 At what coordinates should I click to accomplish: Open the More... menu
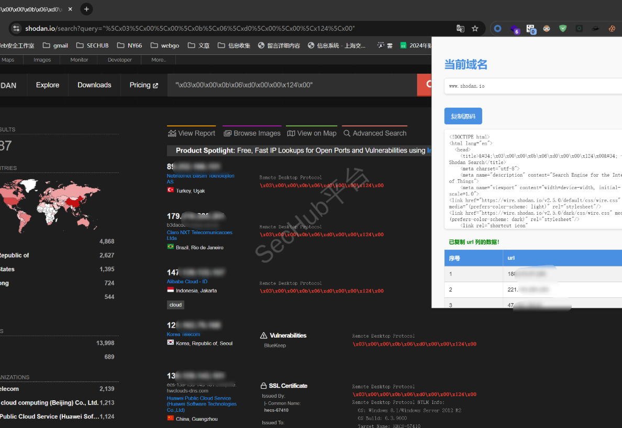(x=159, y=60)
